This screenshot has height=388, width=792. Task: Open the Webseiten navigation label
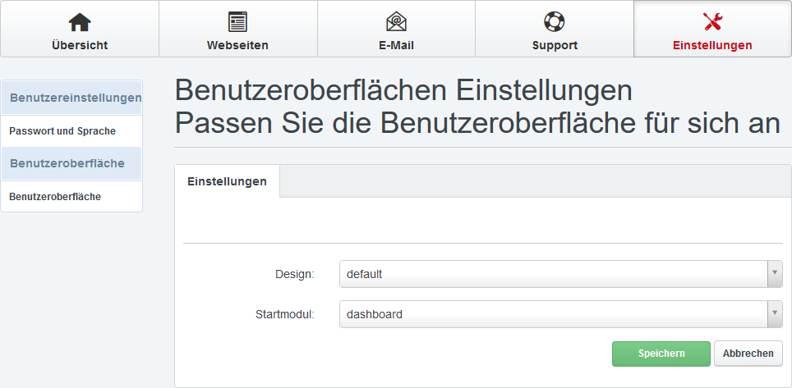(x=237, y=45)
